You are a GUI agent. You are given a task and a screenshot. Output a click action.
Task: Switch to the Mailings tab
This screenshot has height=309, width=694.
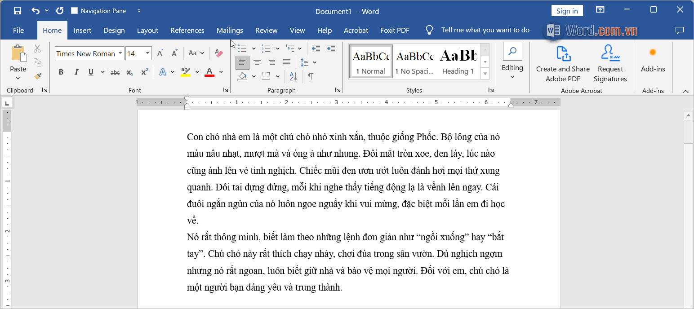point(230,30)
